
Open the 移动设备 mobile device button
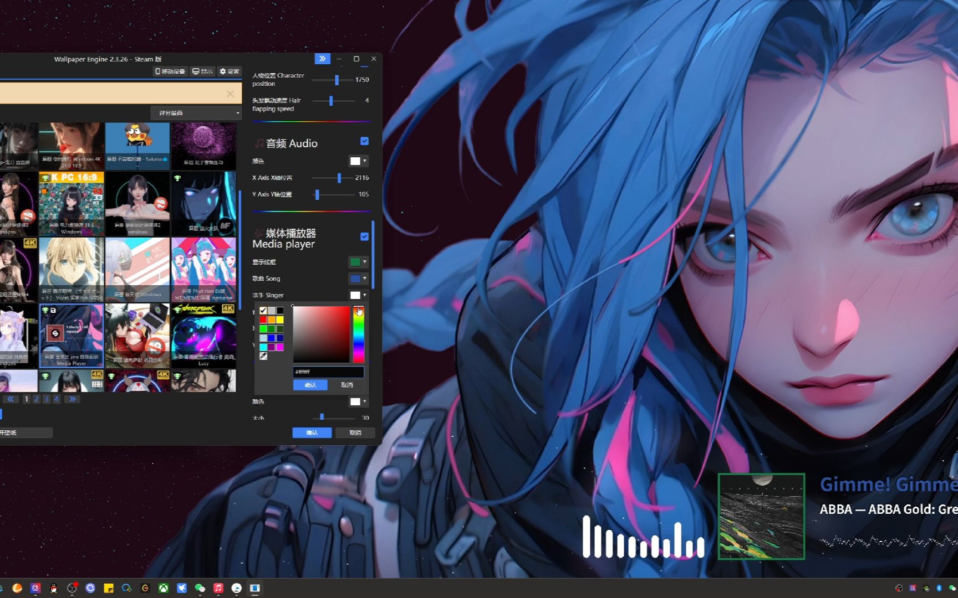[170, 71]
